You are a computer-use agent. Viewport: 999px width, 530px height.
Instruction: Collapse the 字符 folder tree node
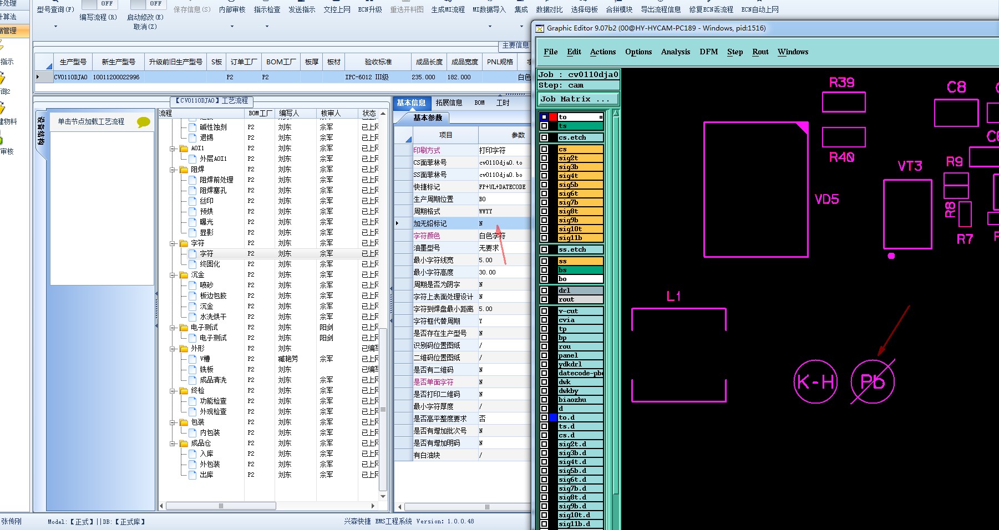173,243
